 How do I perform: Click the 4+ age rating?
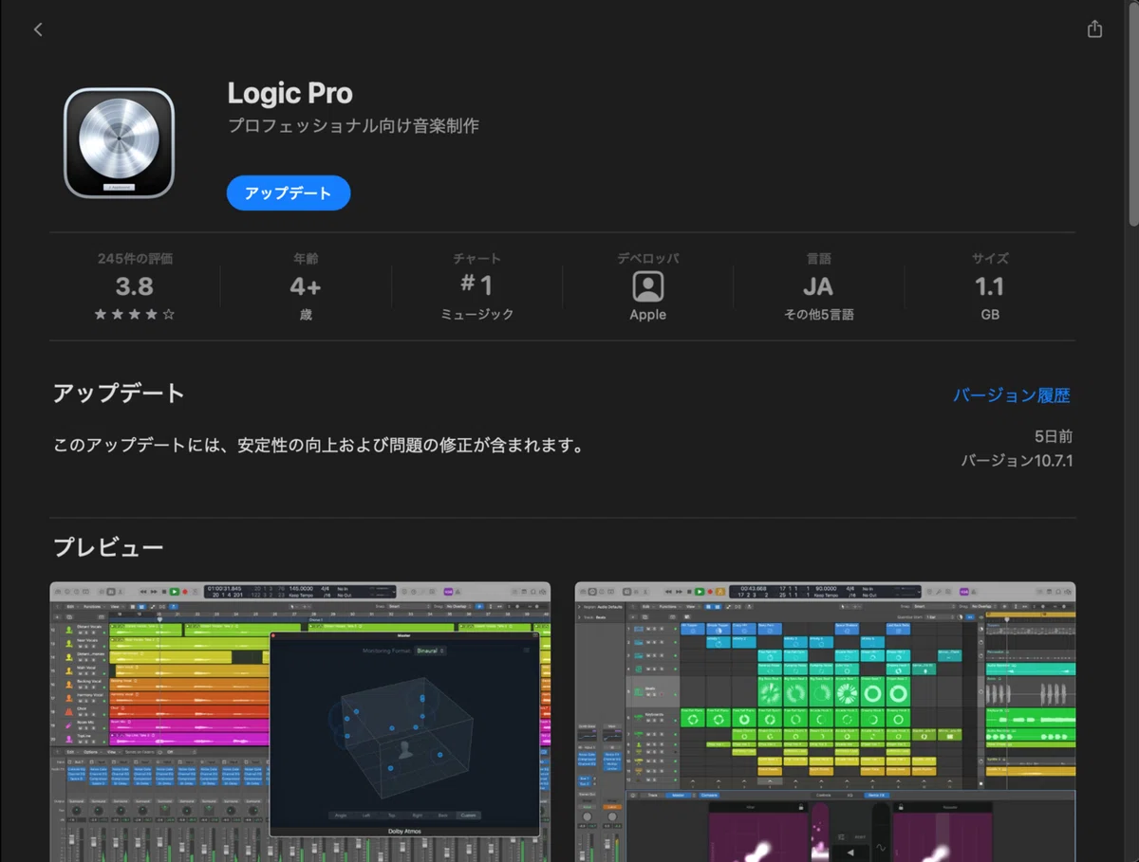click(306, 286)
